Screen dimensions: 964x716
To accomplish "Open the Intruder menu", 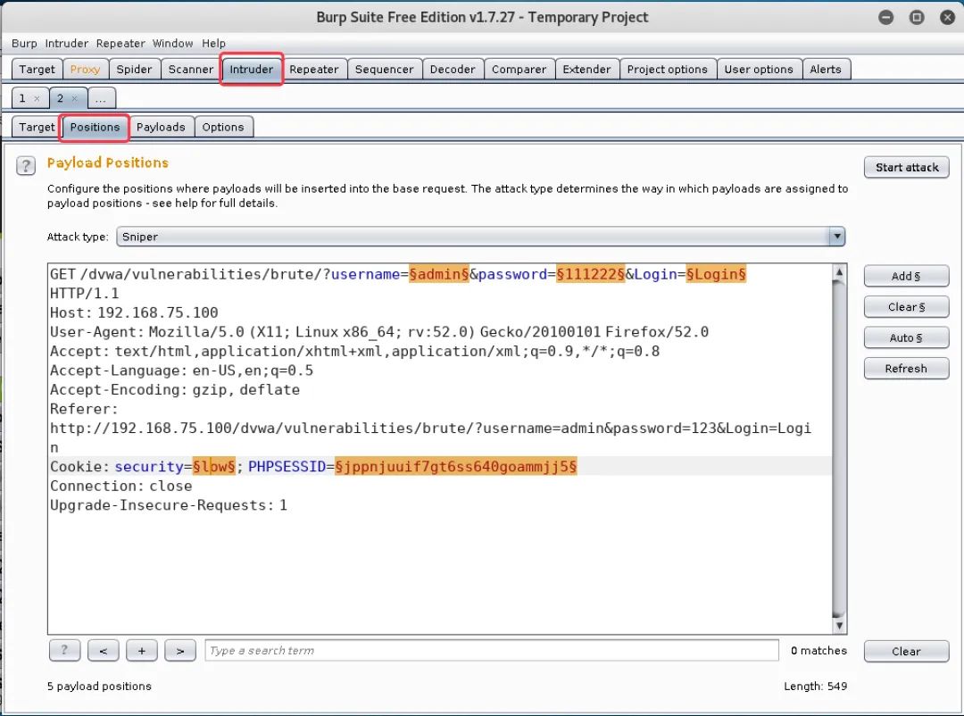I will pyautogui.click(x=66, y=43).
